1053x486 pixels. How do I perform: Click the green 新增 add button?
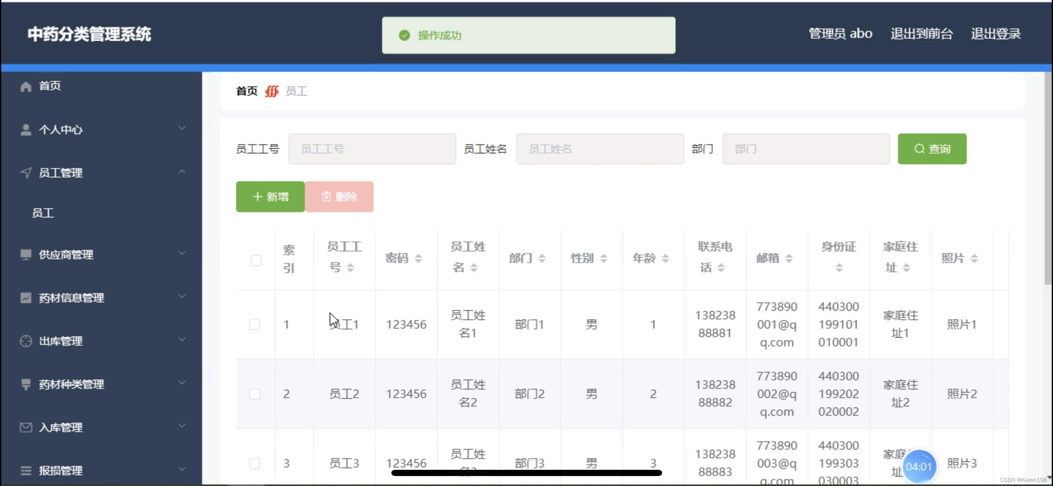pyautogui.click(x=270, y=196)
